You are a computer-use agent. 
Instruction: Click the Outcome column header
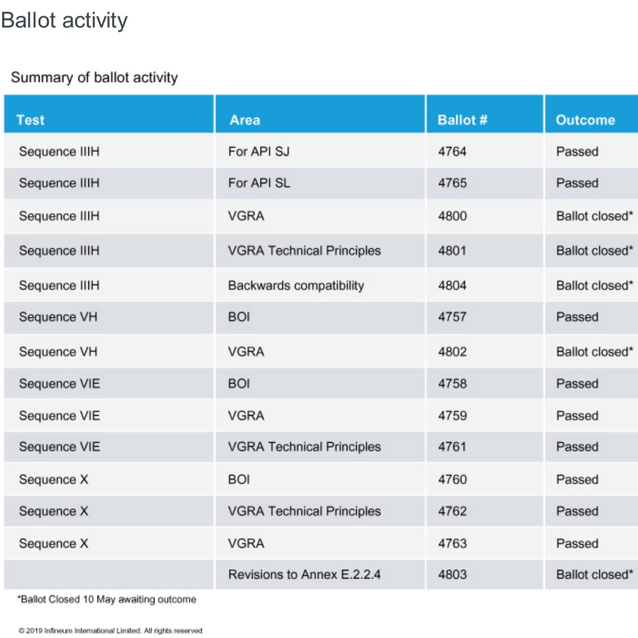[592, 114]
